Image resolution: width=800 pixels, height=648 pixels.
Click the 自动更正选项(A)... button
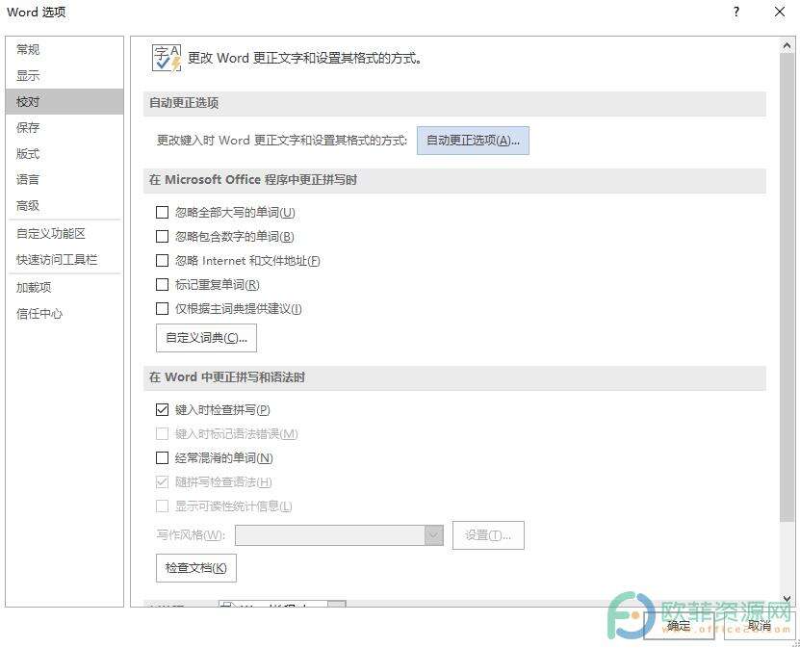click(473, 141)
